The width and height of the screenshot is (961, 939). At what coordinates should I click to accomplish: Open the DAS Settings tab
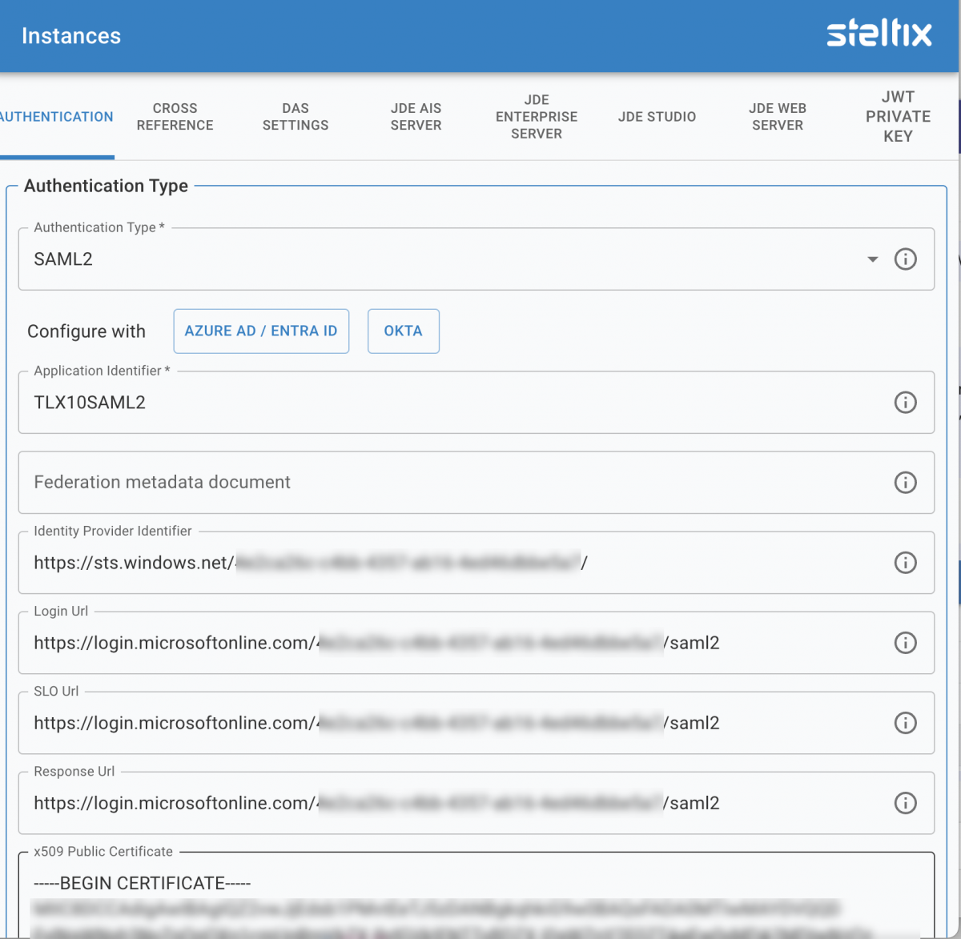[x=296, y=117]
